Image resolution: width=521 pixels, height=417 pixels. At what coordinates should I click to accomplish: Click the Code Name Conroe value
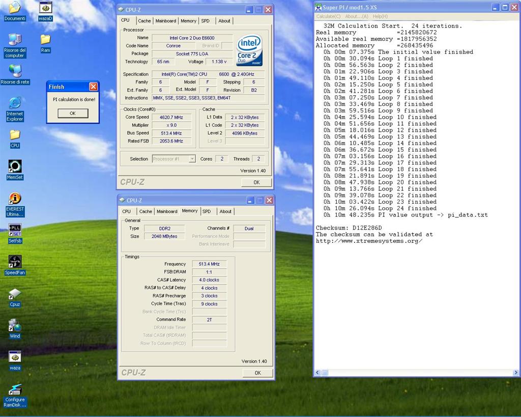(173, 46)
